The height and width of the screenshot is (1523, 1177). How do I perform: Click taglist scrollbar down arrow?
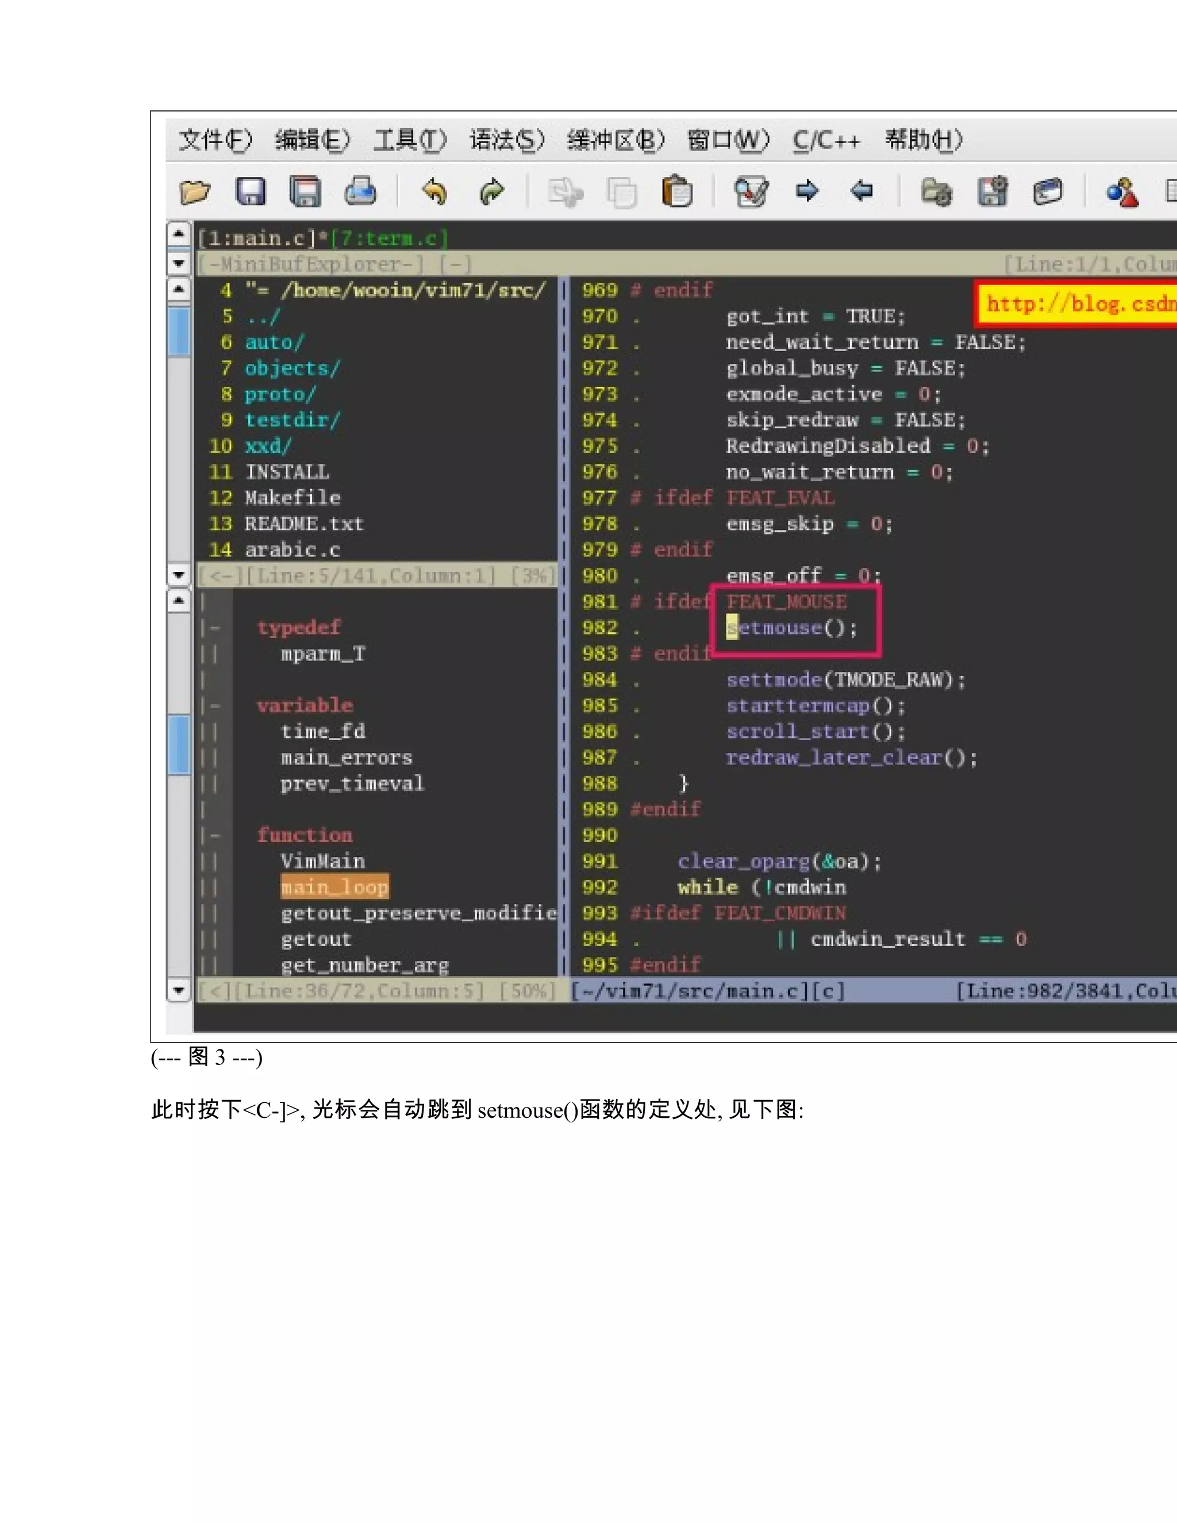(x=179, y=990)
